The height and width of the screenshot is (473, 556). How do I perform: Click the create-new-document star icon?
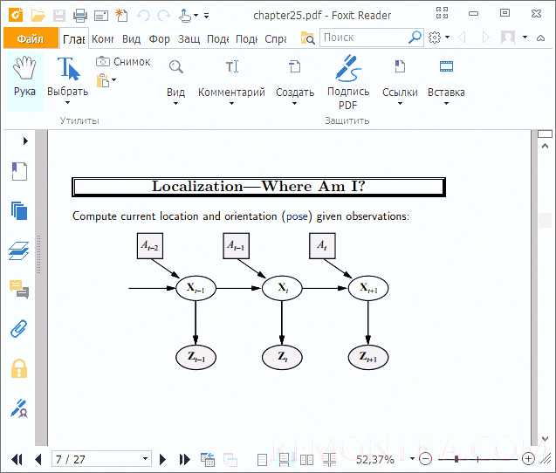coord(121,15)
